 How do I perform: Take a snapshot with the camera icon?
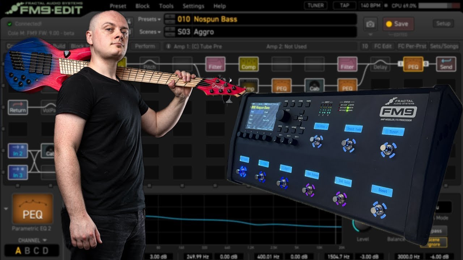tap(370, 24)
